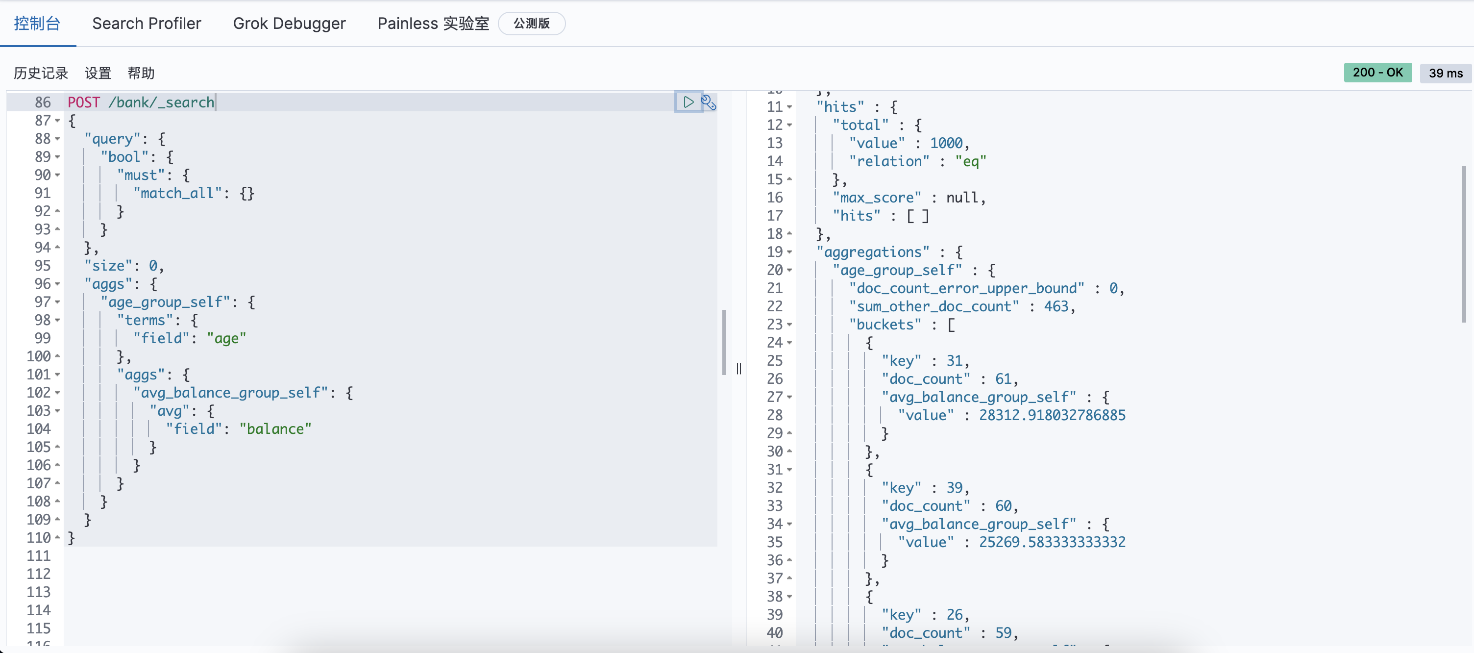
Task: Collapse the fold arrow at line 87
Action: (x=57, y=121)
